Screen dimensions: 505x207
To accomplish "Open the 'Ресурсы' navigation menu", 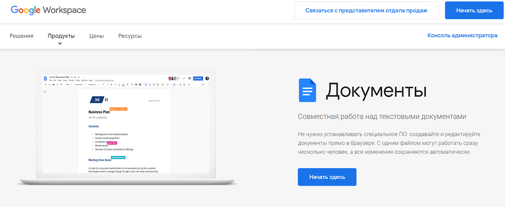I will point(130,36).
